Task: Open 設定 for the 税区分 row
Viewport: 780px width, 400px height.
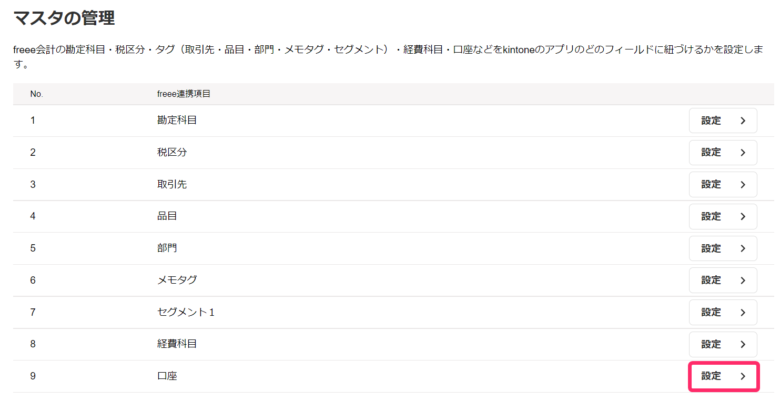Action: (x=723, y=153)
